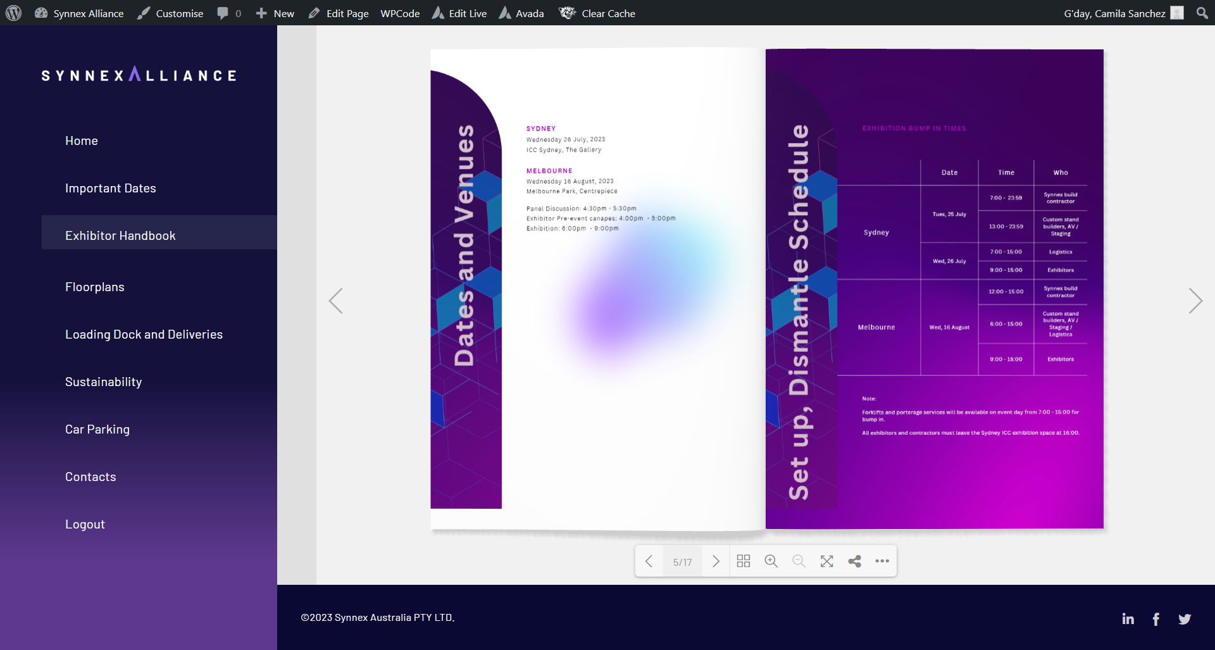
Task: Open Important Dates page
Action: click(111, 188)
